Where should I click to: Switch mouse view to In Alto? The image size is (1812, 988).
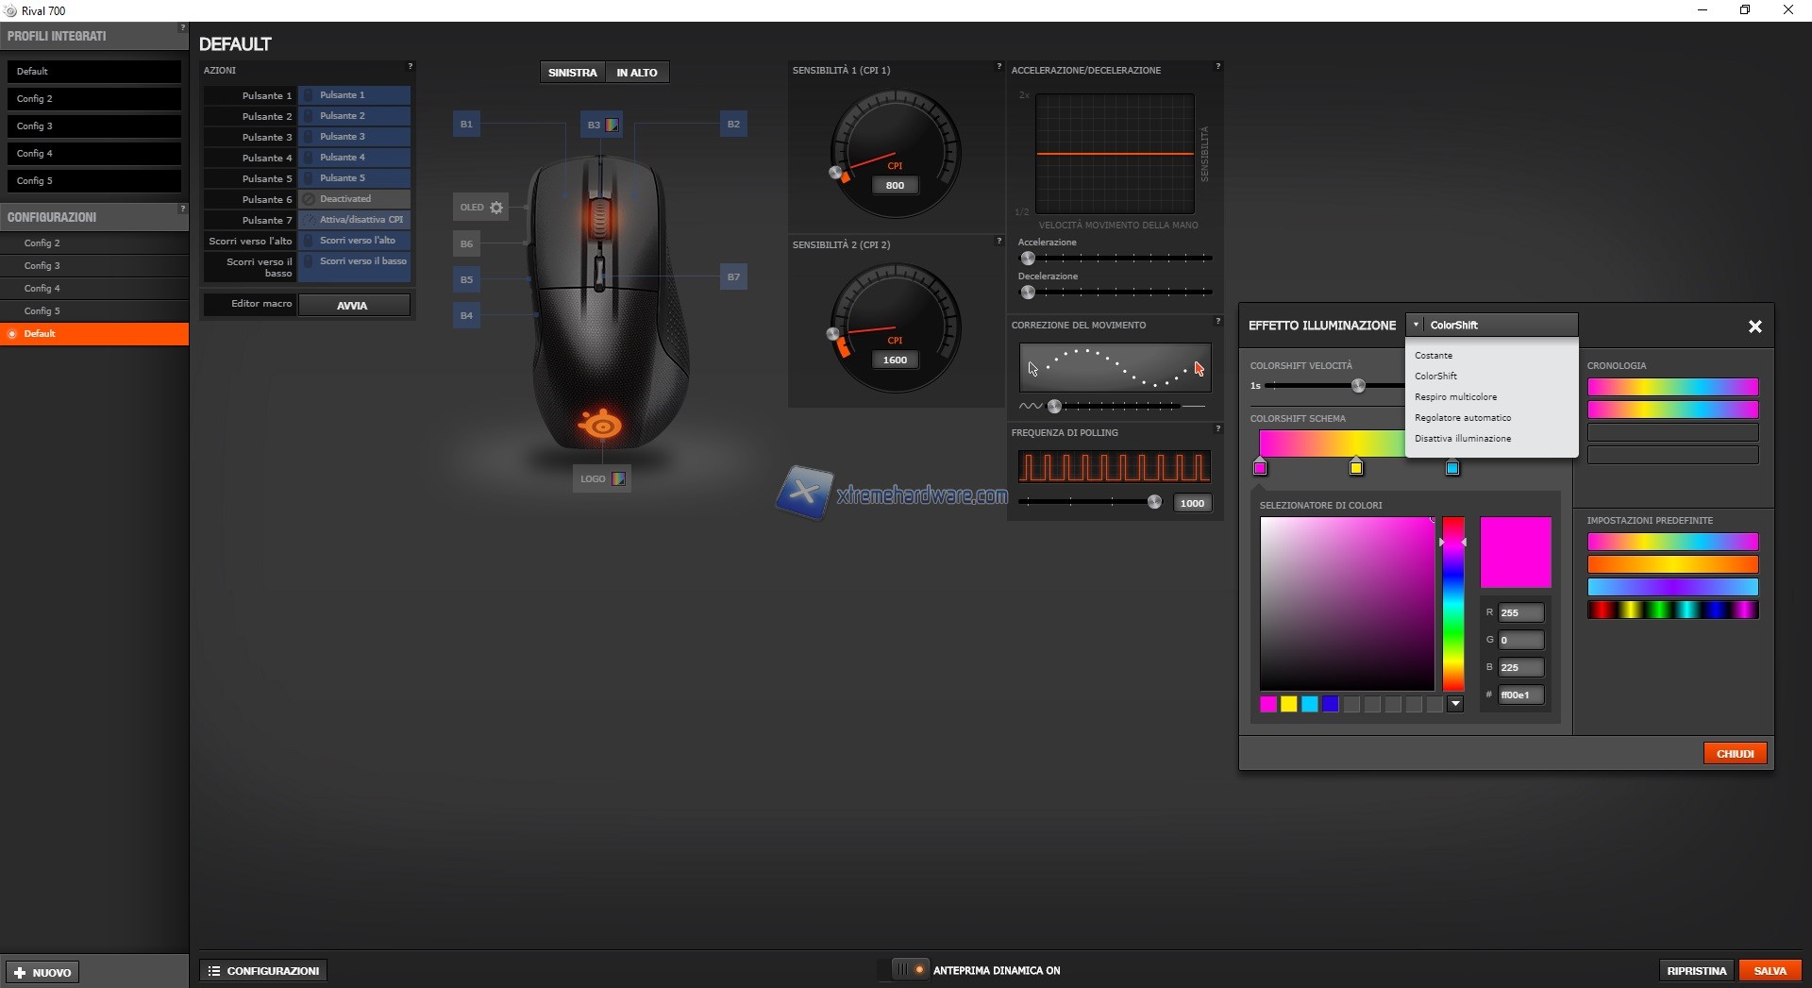[637, 73]
